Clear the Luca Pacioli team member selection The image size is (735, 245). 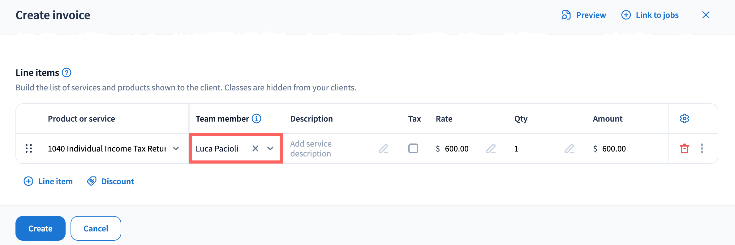pos(255,149)
